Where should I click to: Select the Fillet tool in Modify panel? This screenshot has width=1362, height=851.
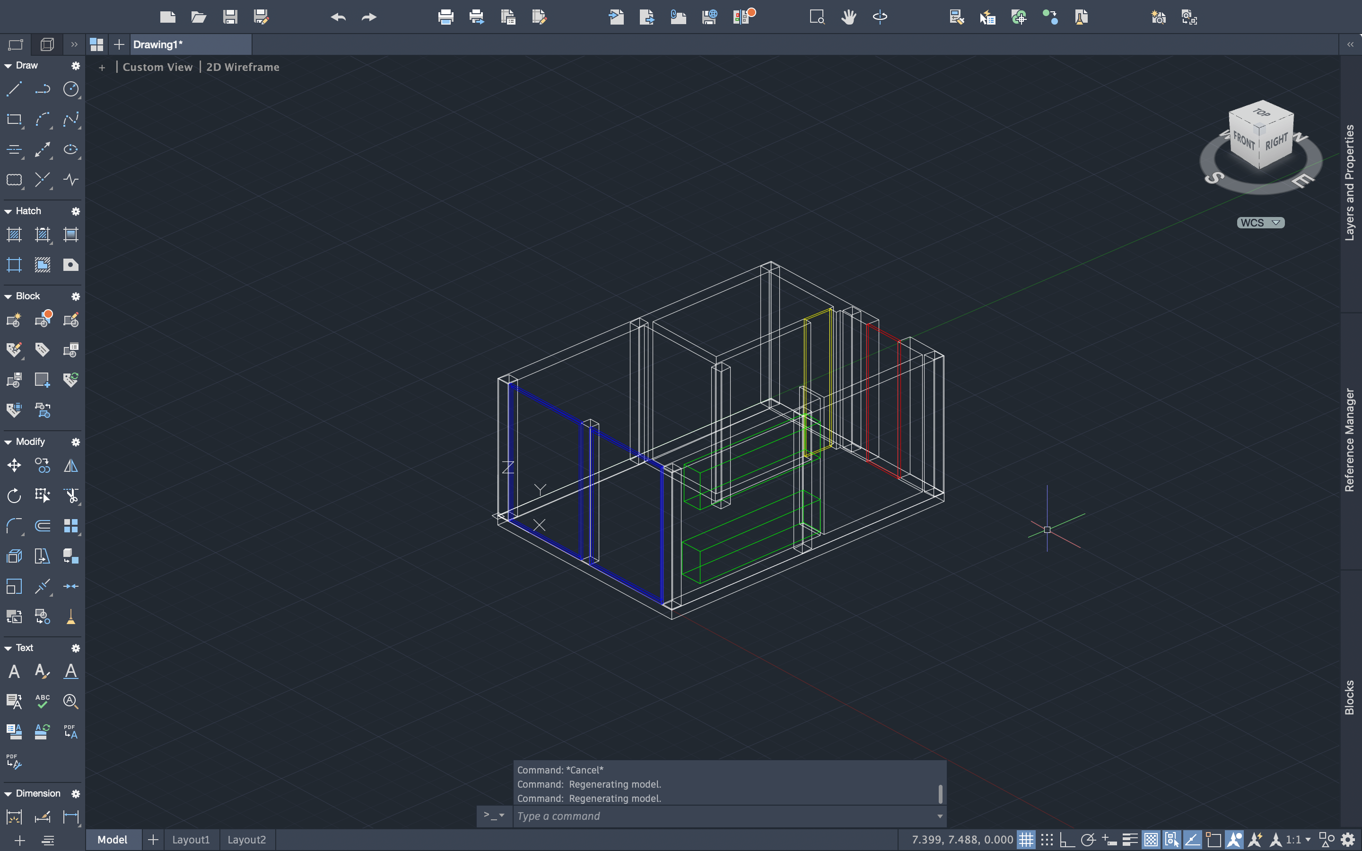click(14, 526)
